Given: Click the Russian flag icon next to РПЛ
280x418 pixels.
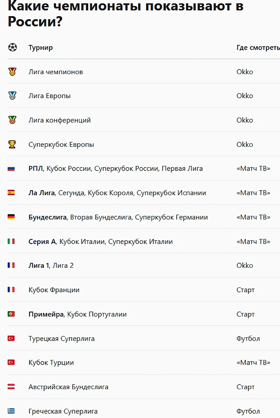Looking at the screenshot, I should (11, 169).
